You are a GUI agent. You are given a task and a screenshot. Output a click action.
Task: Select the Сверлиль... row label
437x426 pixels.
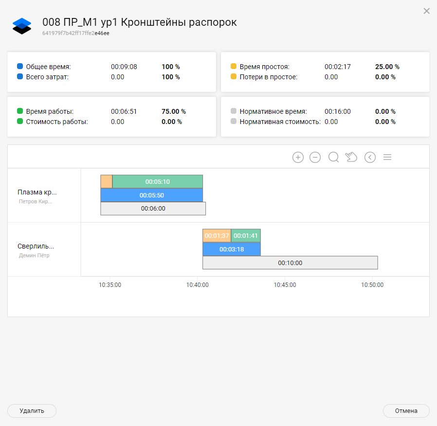tap(36, 246)
